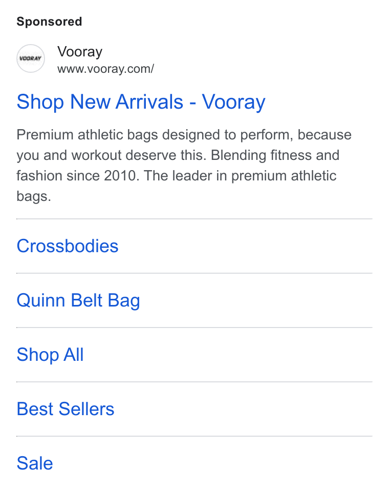Screen dimensions: 389x490
Task: Click the "Premium athletic bags designed to perform" text
Action: (x=155, y=135)
